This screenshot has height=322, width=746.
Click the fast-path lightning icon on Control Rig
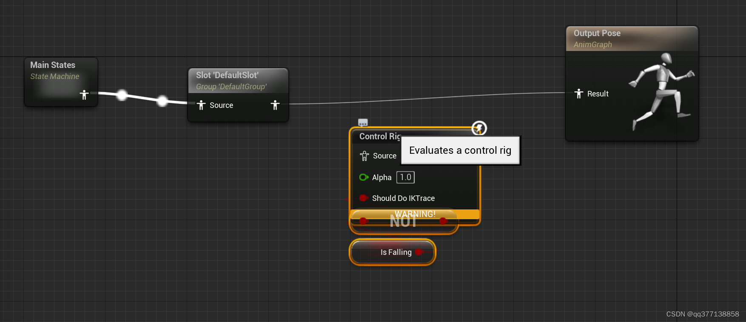(479, 128)
